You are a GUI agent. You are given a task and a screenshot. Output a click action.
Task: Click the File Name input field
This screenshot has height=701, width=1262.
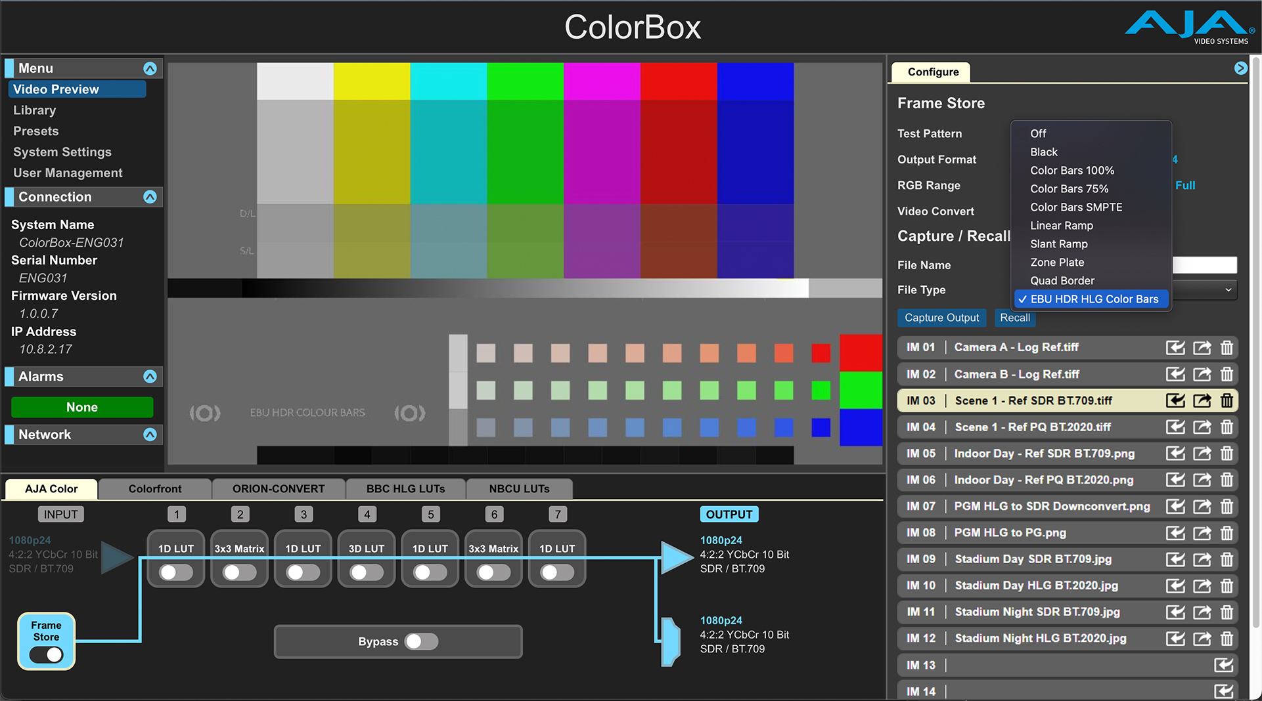point(1204,265)
